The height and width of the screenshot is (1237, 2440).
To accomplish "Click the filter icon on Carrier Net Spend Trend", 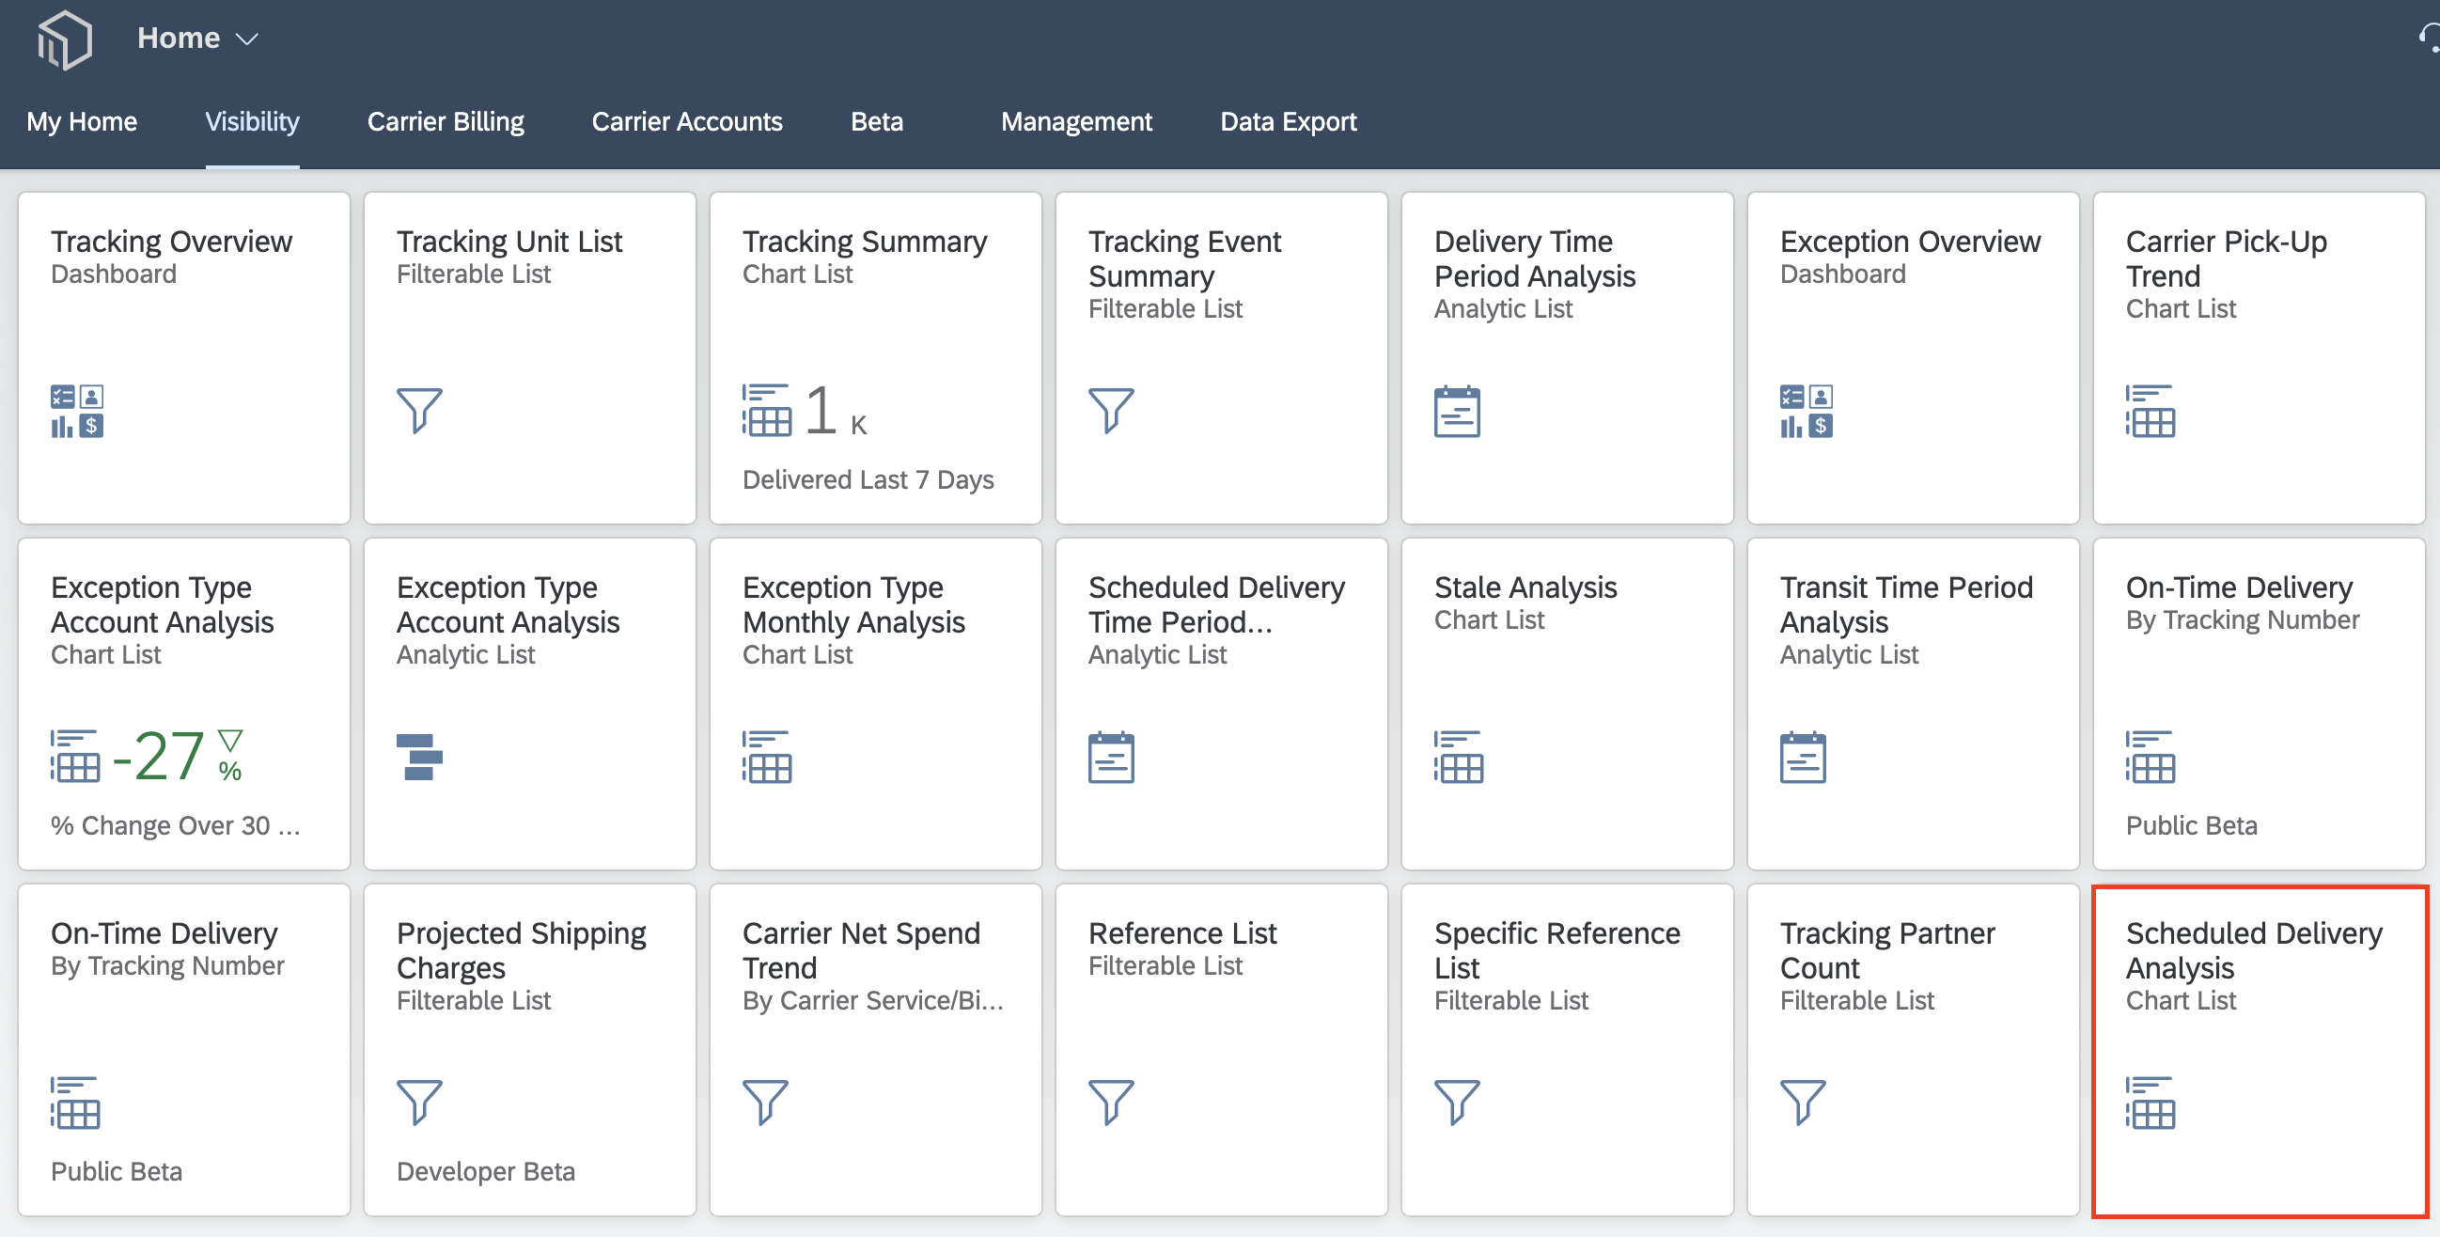I will tap(765, 1103).
